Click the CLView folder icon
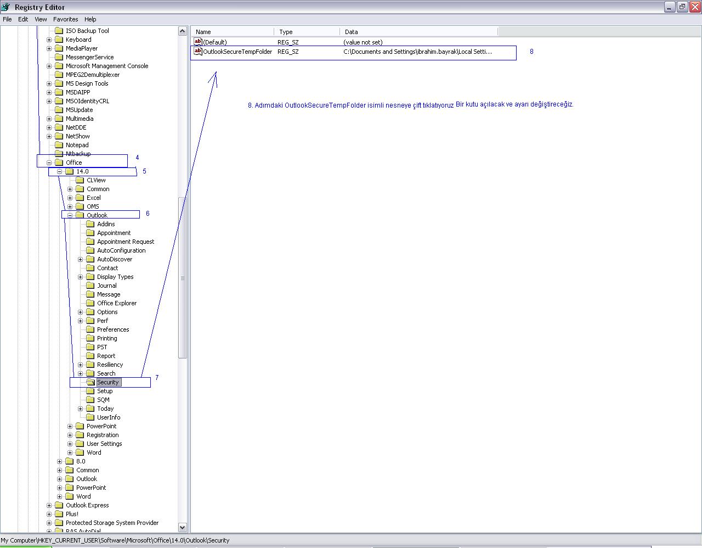This screenshot has width=702, height=548. [80, 180]
